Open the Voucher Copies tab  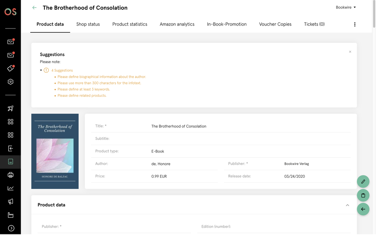(x=275, y=24)
